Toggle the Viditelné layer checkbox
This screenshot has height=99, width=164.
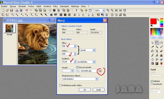click(x=152, y=81)
